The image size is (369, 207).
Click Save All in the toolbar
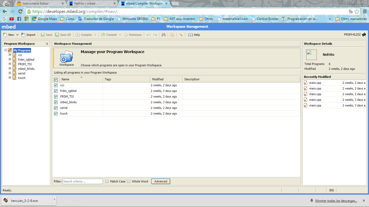pyautogui.click(x=63, y=35)
